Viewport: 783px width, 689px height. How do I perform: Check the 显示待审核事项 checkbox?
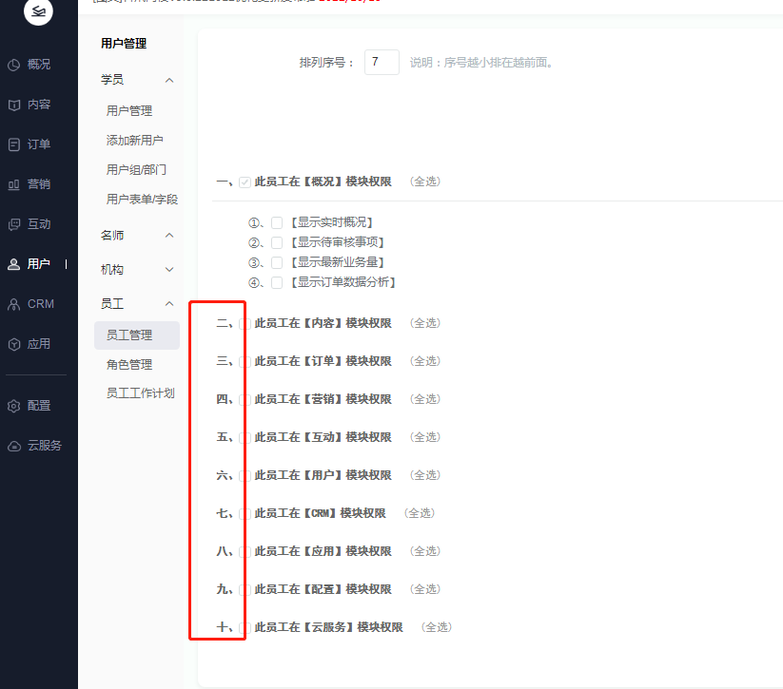(277, 243)
